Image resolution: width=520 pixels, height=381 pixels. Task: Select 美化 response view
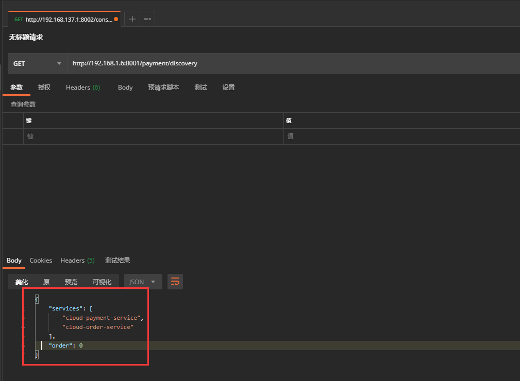click(x=22, y=282)
